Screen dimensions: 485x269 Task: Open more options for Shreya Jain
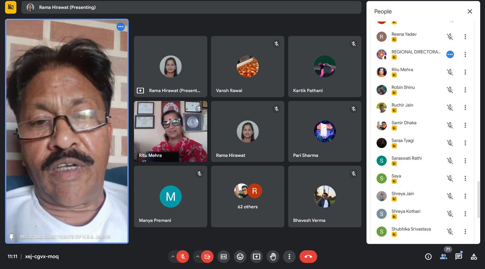[465, 196]
